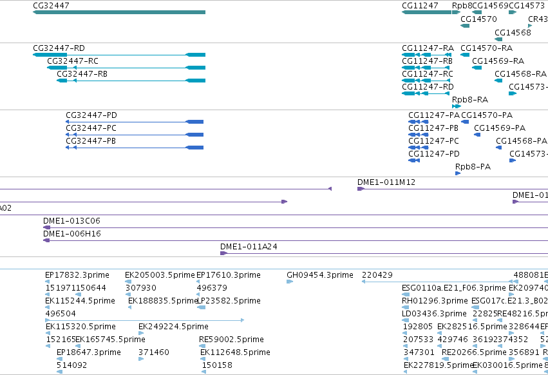548x375 pixels.
Task: Select transcript CG32447-RD label
Action: coord(59,48)
